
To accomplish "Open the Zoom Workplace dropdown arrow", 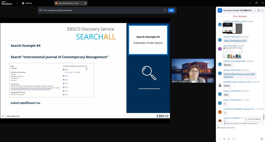I will (x=17, y=3).
